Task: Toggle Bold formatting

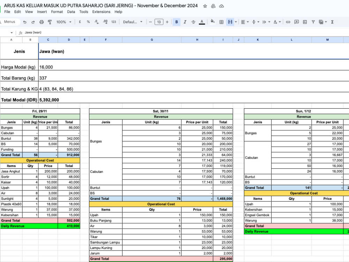Action: click(x=177, y=22)
